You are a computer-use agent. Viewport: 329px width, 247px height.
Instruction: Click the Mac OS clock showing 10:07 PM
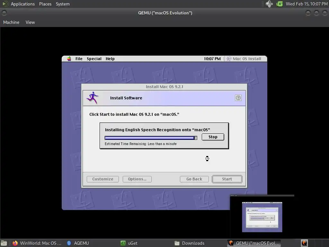[x=212, y=59]
